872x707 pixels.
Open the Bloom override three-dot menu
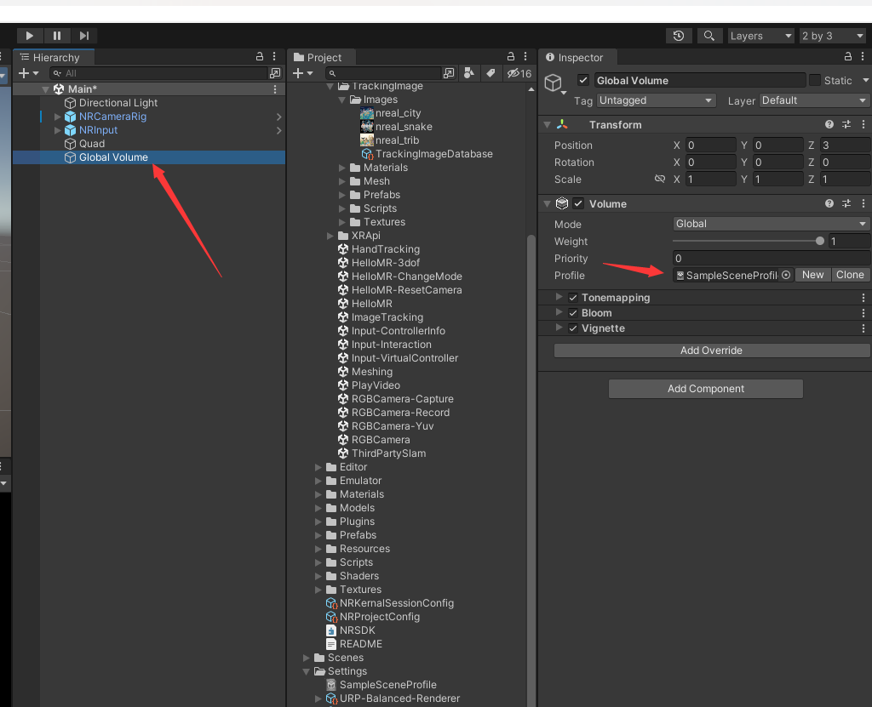click(863, 313)
